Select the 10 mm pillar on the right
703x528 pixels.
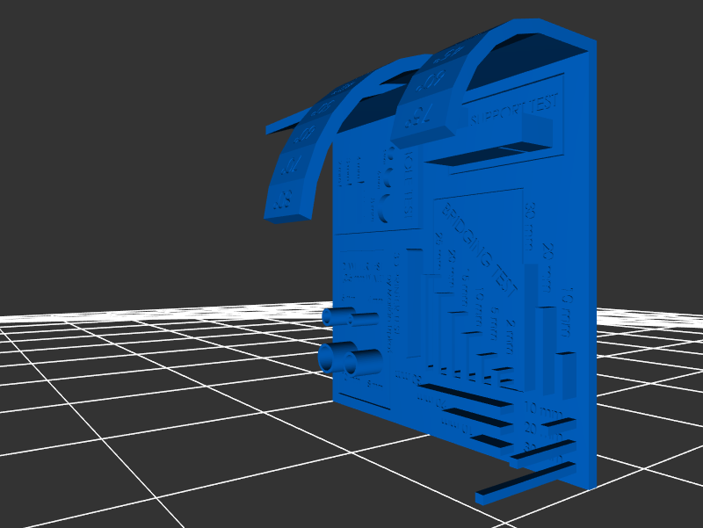tap(568, 372)
